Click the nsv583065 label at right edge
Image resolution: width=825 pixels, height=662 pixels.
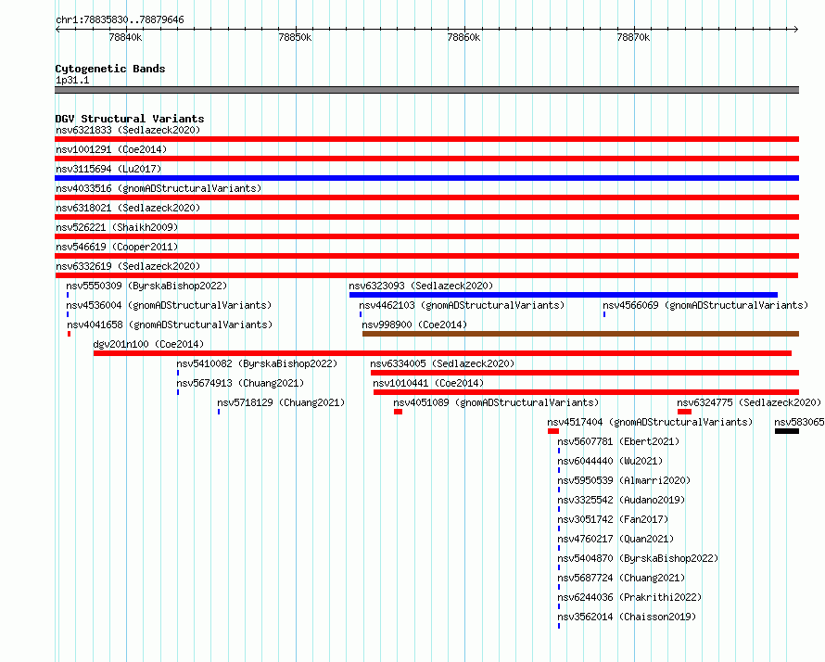point(799,422)
